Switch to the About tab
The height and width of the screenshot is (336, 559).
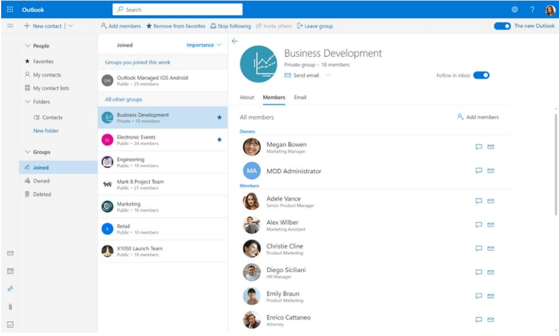tap(247, 98)
